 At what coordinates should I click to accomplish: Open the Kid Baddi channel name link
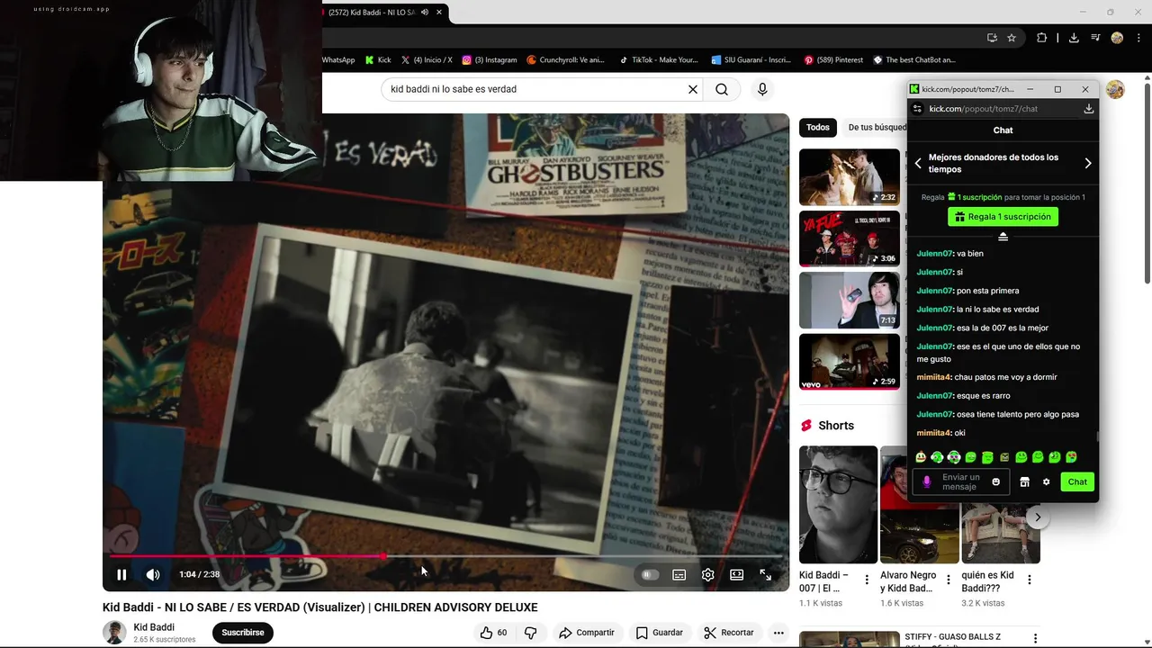pos(154,627)
